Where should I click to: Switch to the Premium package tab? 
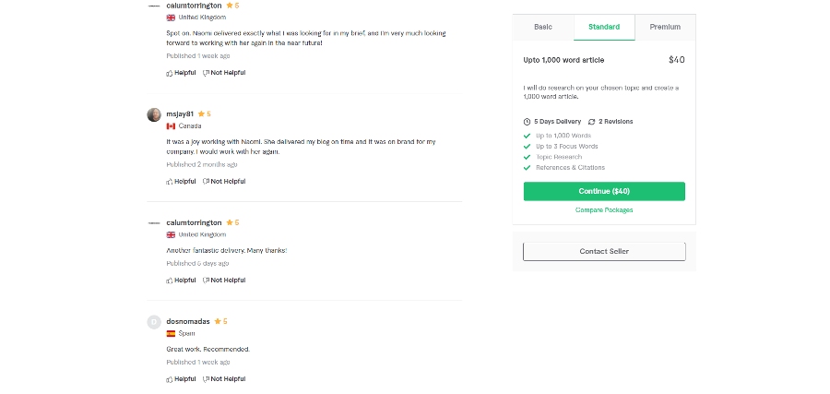click(665, 27)
